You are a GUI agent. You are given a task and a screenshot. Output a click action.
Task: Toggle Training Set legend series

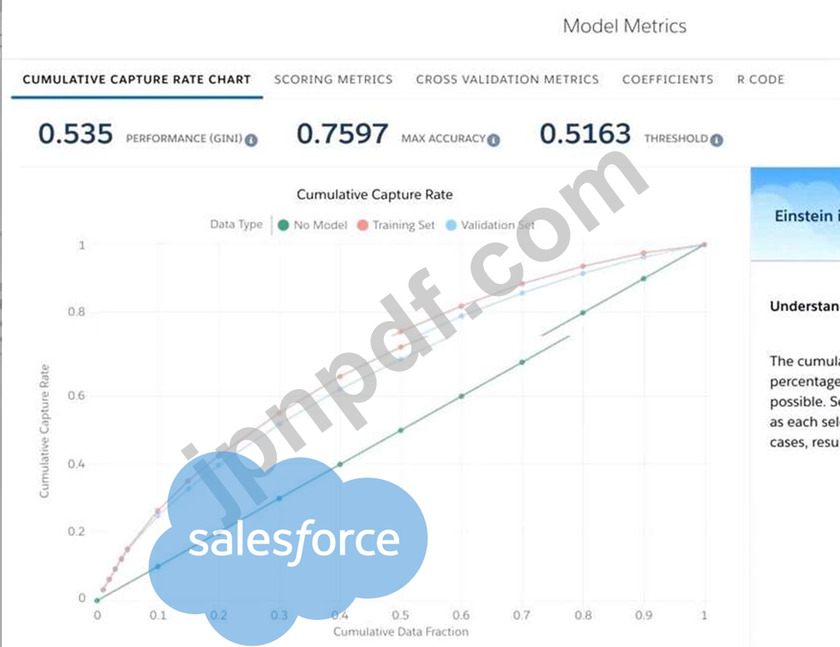(x=362, y=226)
